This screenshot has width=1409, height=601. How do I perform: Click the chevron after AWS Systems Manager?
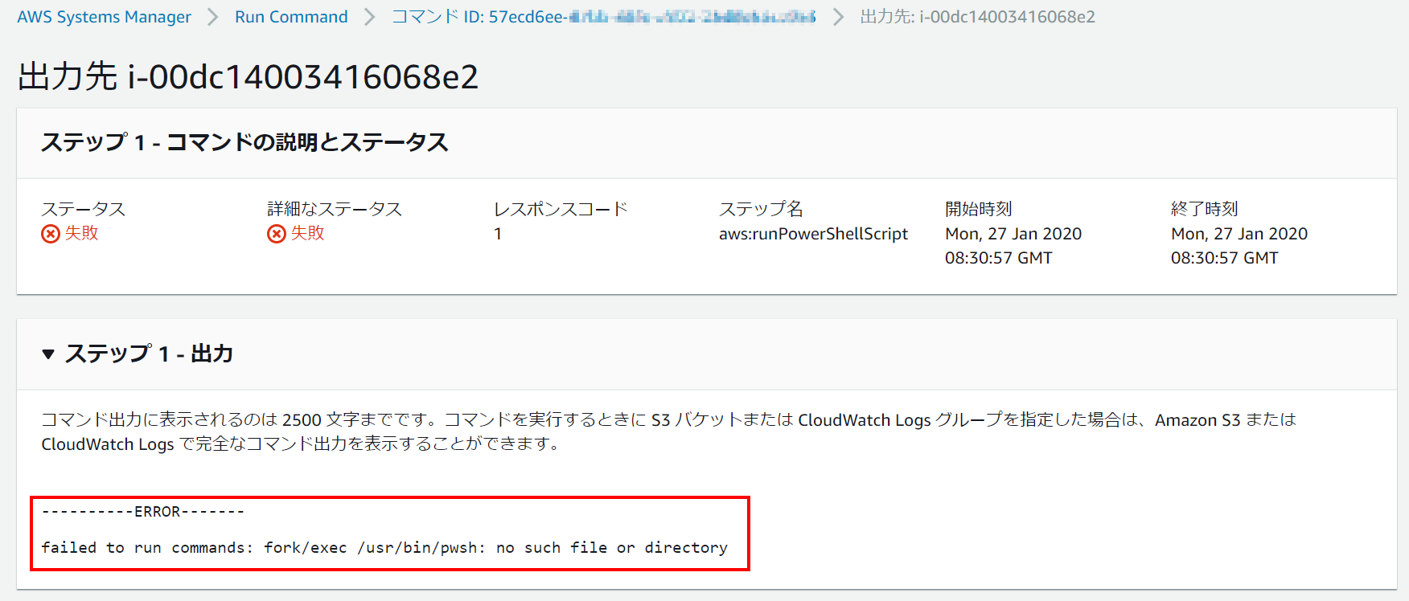pyautogui.click(x=213, y=17)
